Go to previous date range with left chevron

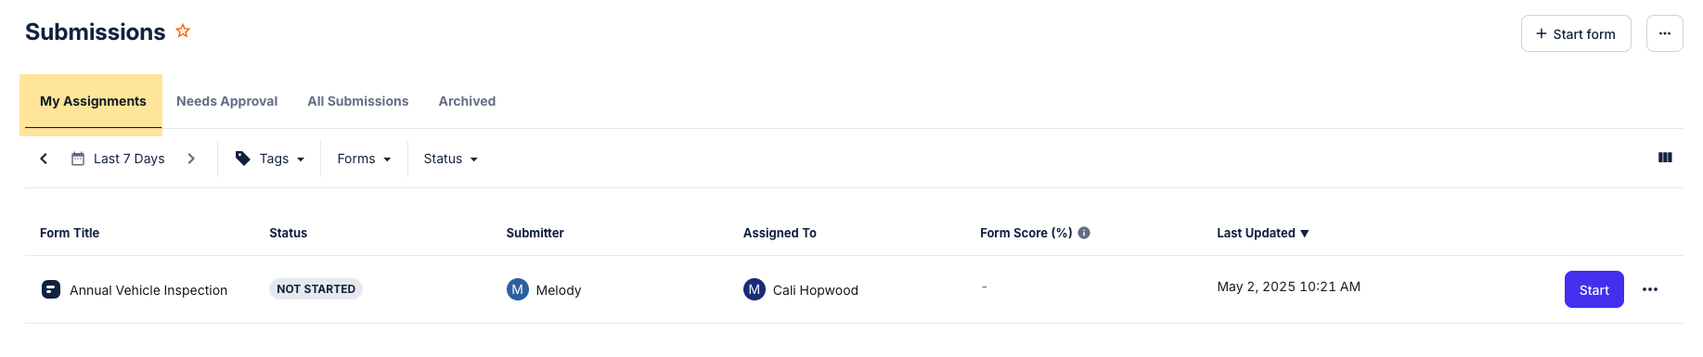[x=44, y=159]
